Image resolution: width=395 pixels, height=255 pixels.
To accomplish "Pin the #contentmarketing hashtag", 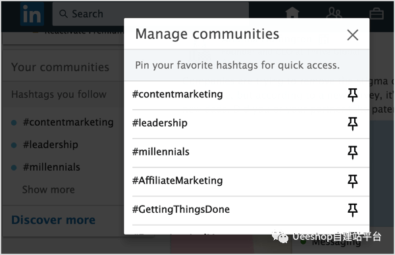I will (x=352, y=95).
